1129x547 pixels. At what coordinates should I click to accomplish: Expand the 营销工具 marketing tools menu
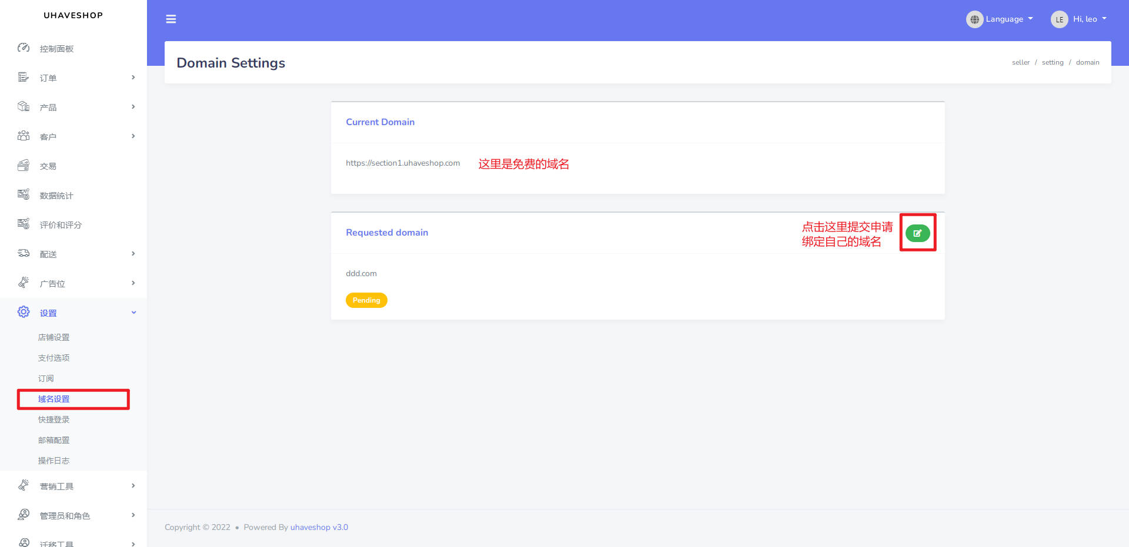[x=133, y=486]
